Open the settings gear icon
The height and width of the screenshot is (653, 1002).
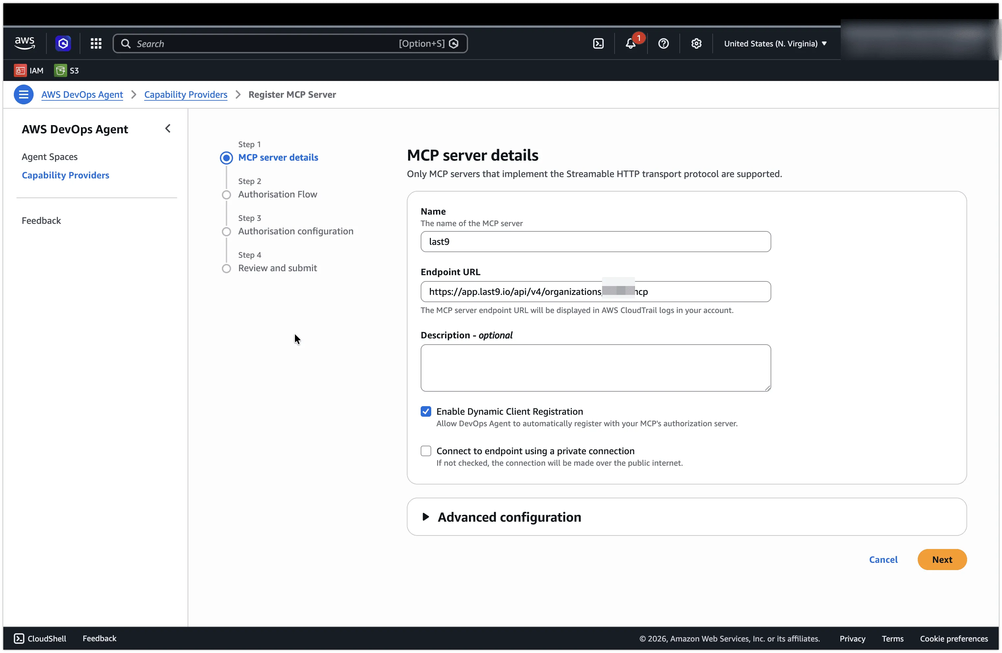(696, 43)
